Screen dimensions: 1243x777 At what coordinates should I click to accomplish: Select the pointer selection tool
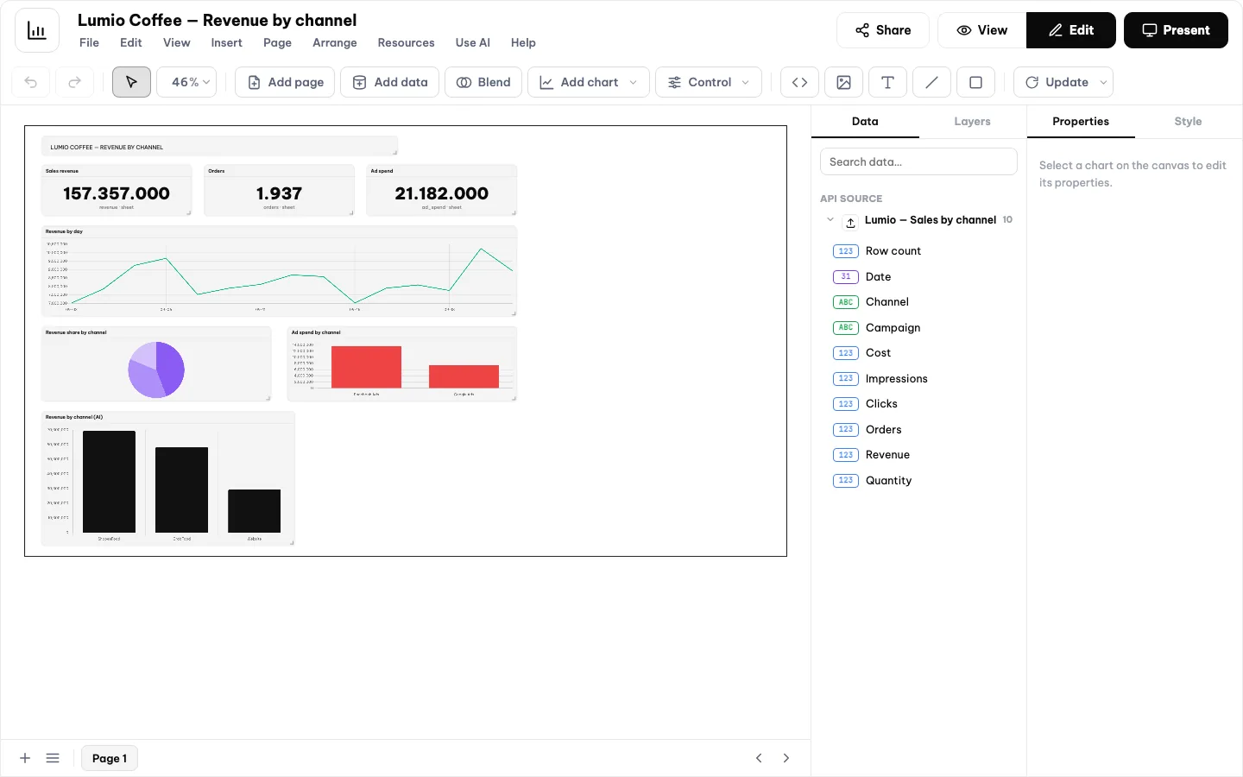tap(131, 82)
